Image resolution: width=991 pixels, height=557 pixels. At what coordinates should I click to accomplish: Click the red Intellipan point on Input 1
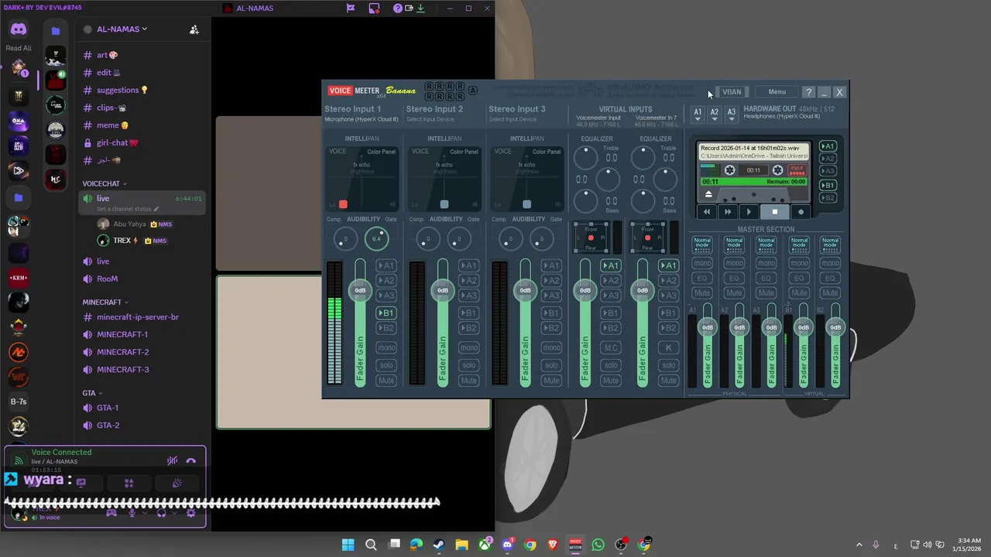click(343, 204)
